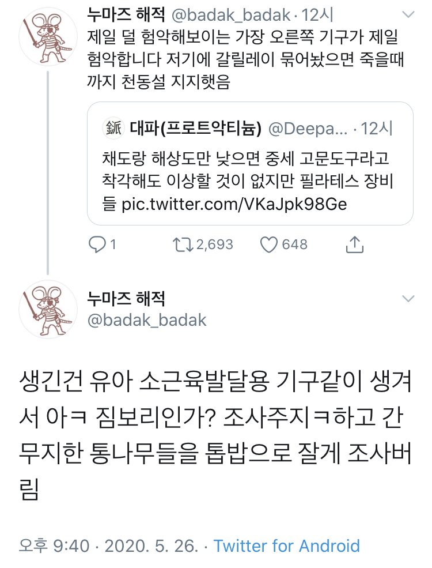Tap the share upload icon

click(355, 244)
